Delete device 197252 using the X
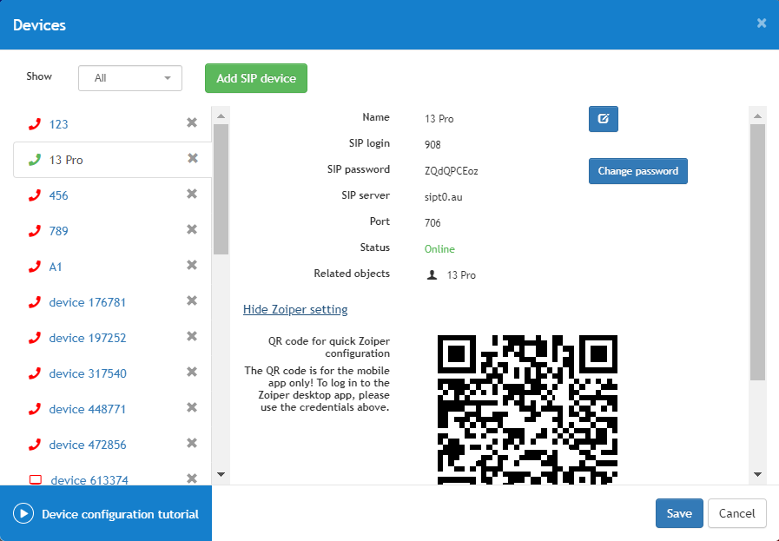This screenshot has width=779, height=541. click(x=192, y=336)
